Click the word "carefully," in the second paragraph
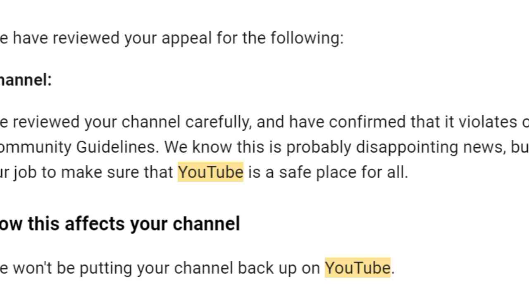The image size is (529, 297). pos(218,122)
